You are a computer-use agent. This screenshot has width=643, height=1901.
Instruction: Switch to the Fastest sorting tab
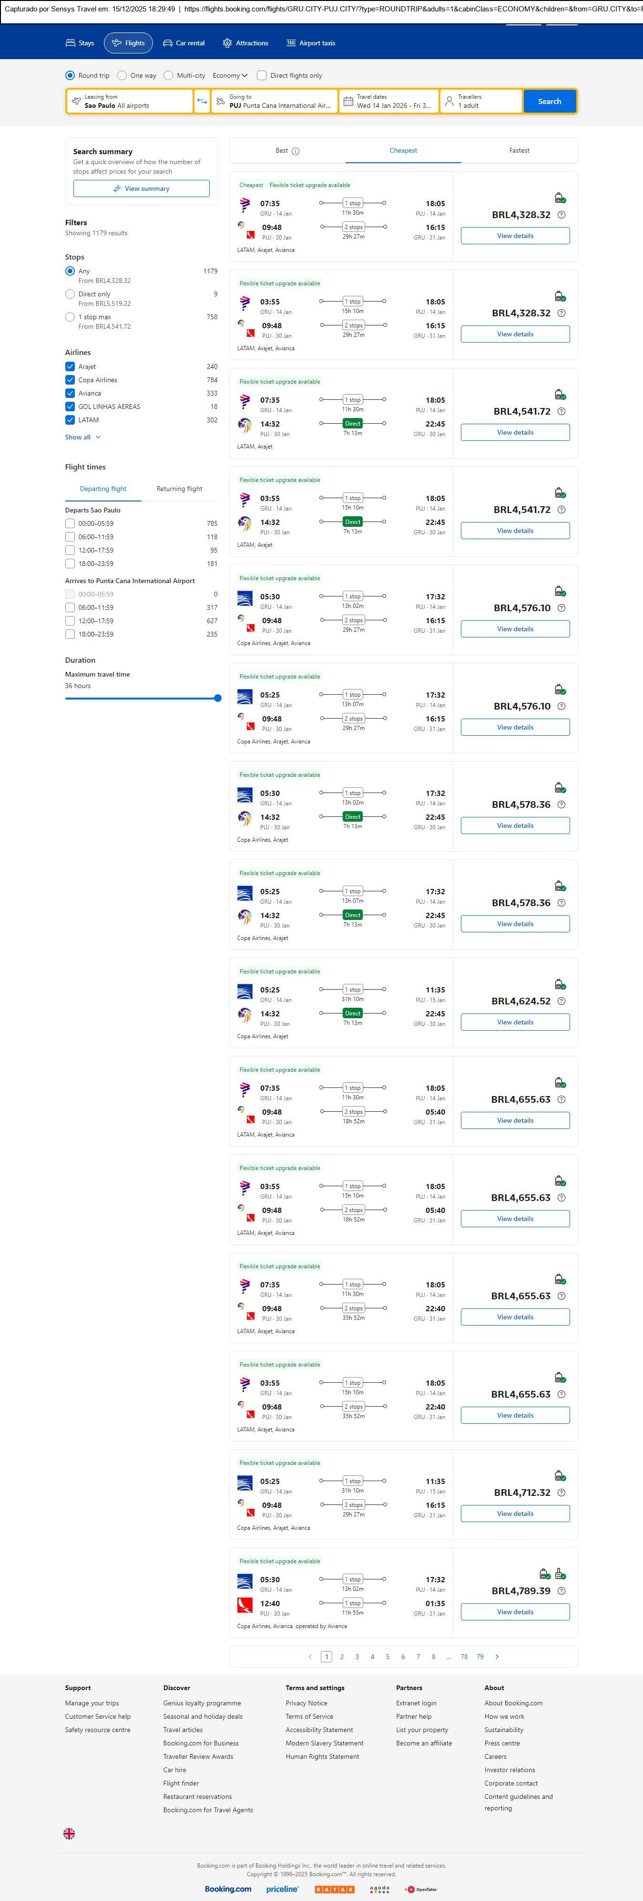coord(519,151)
